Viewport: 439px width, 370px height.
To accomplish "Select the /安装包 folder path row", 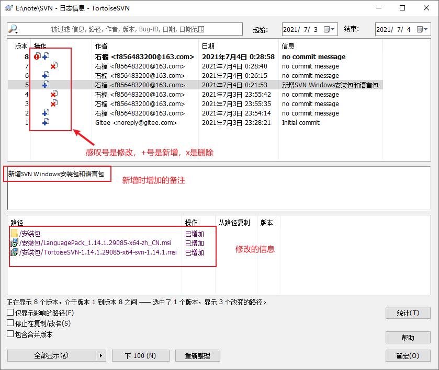I will click(30, 234).
